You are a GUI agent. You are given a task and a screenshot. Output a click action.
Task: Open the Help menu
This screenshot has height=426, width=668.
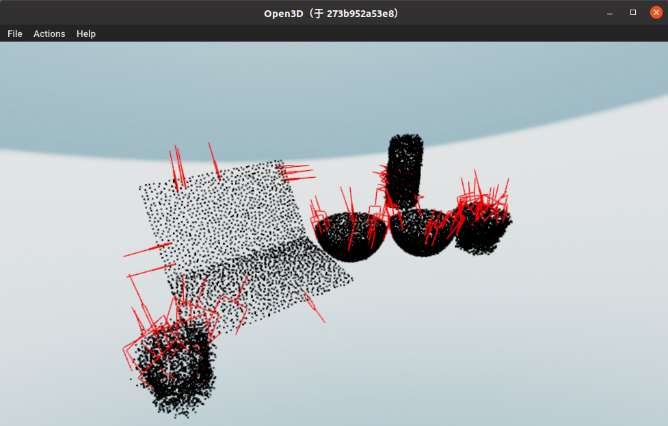86,34
